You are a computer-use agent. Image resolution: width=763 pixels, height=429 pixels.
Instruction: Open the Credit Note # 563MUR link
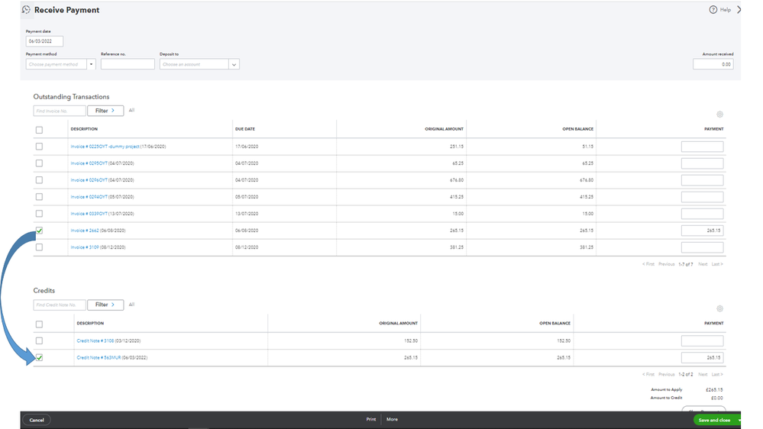pyautogui.click(x=99, y=357)
